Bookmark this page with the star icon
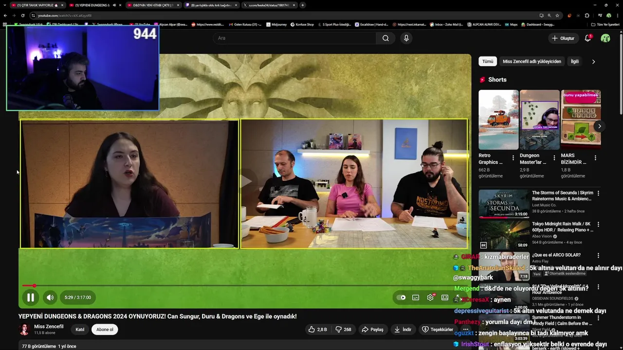Screen dimensions: 623x350 (x=557, y=16)
